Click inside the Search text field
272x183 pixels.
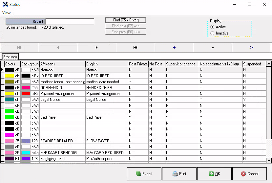tap(70, 22)
